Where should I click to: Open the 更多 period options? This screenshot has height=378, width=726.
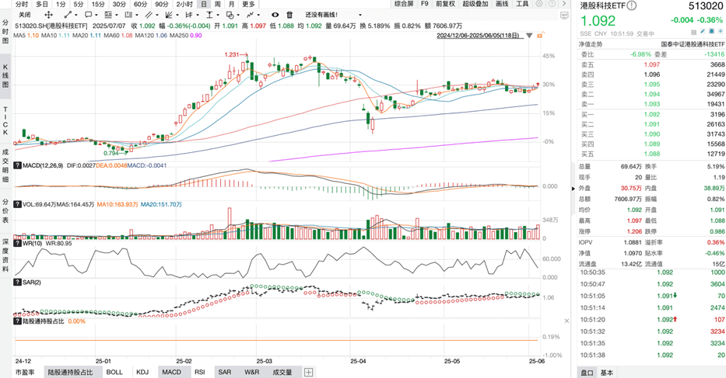coord(249,4)
